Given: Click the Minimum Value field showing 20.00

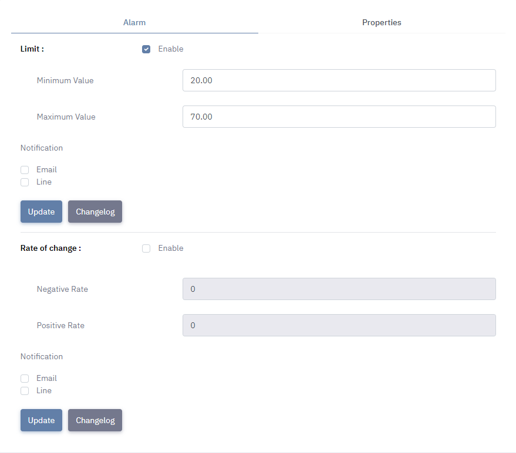Looking at the screenshot, I should tap(339, 80).
